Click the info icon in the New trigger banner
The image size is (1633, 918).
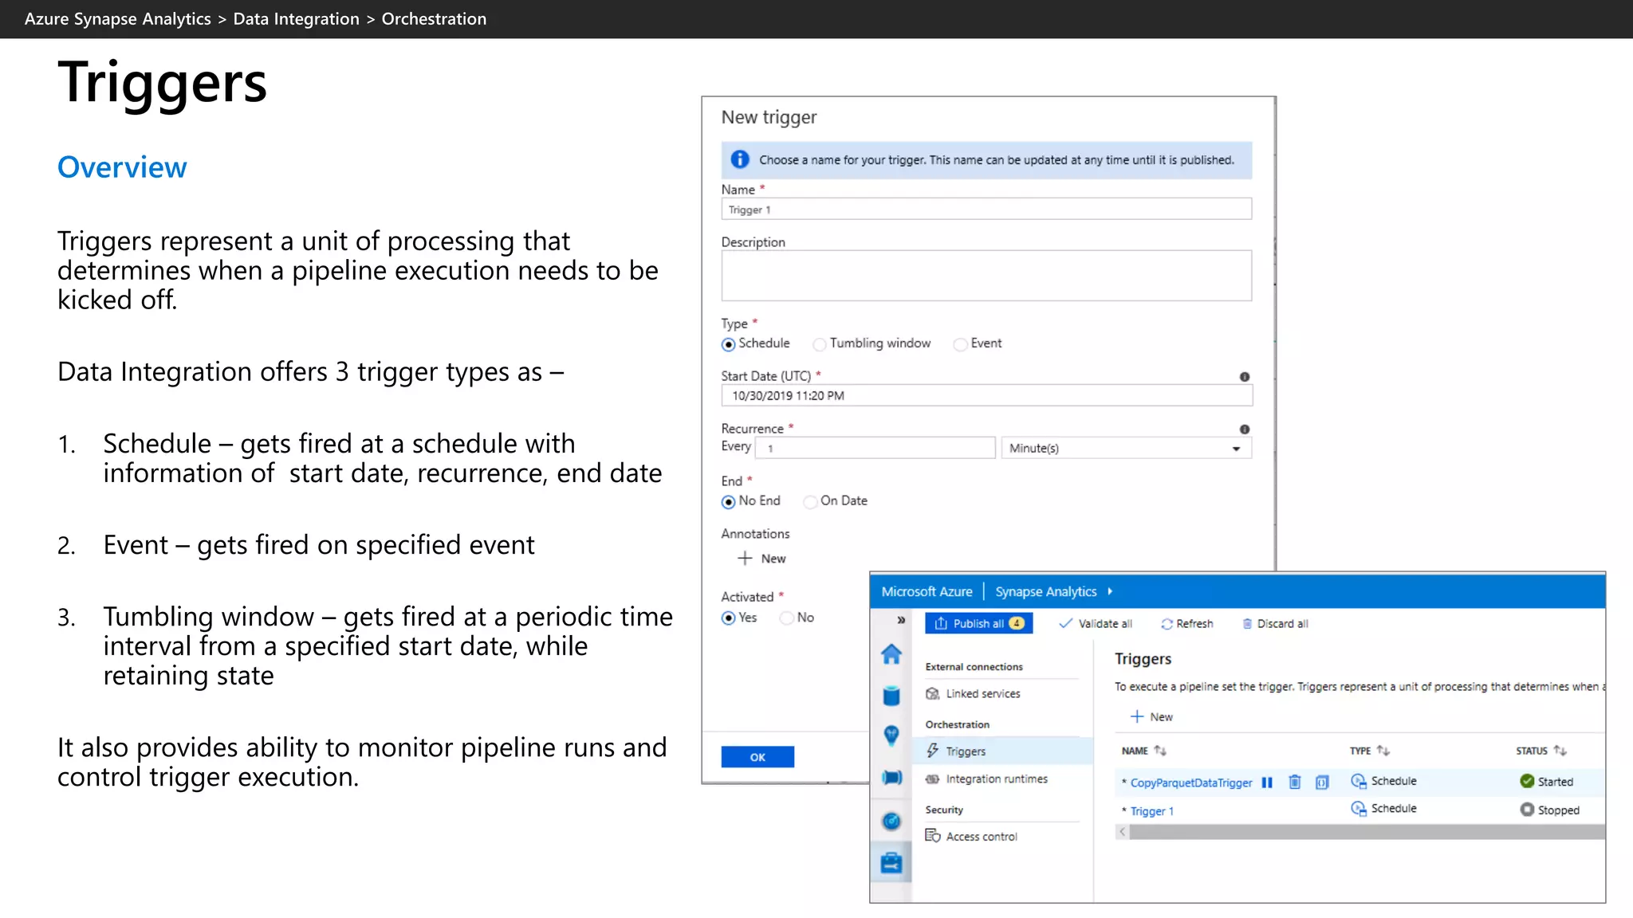coord(740,160)
